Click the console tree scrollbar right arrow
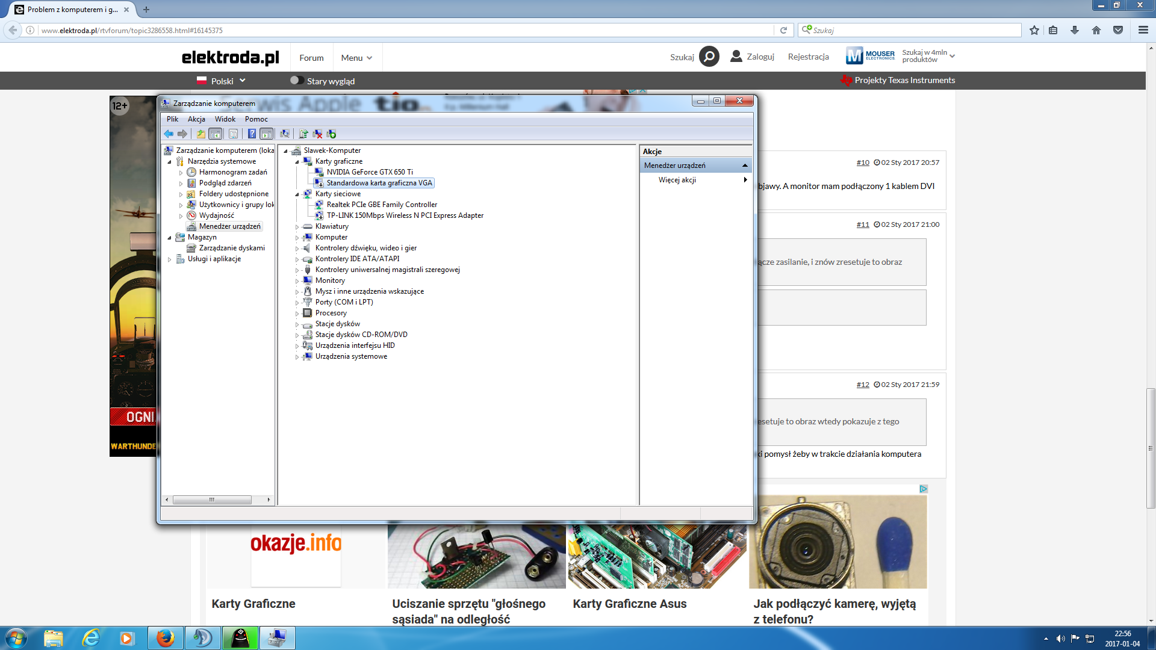 click(x=269, y=500)
